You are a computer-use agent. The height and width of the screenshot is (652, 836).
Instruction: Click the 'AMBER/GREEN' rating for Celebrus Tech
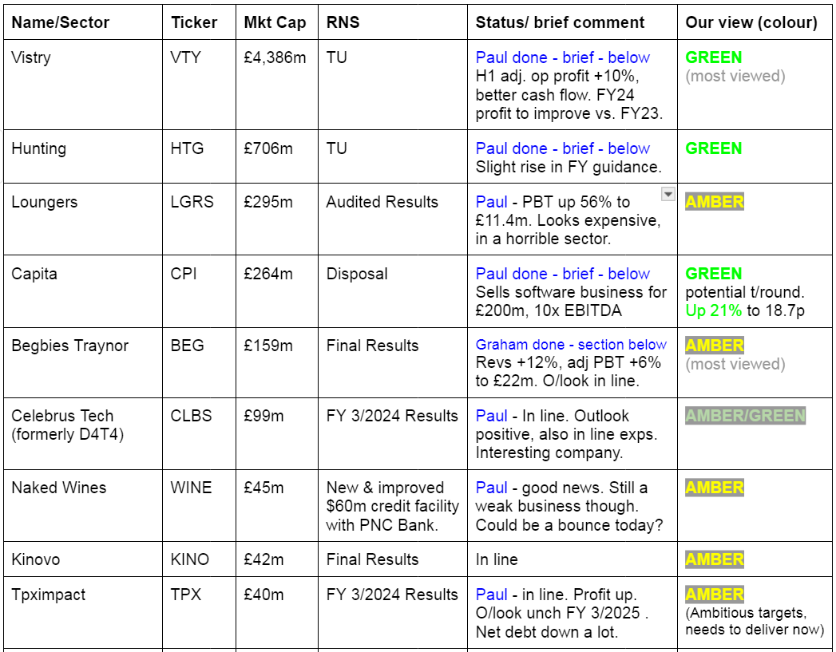(x=745, y=416)
